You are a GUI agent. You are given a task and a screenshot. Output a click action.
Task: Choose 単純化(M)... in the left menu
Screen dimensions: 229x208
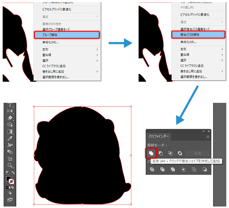(x=67, y=42)
